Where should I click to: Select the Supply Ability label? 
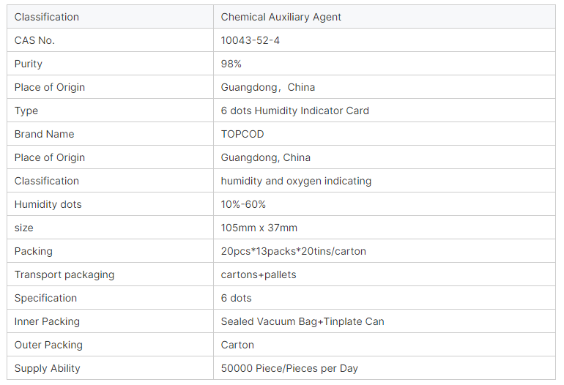[47, 368]
